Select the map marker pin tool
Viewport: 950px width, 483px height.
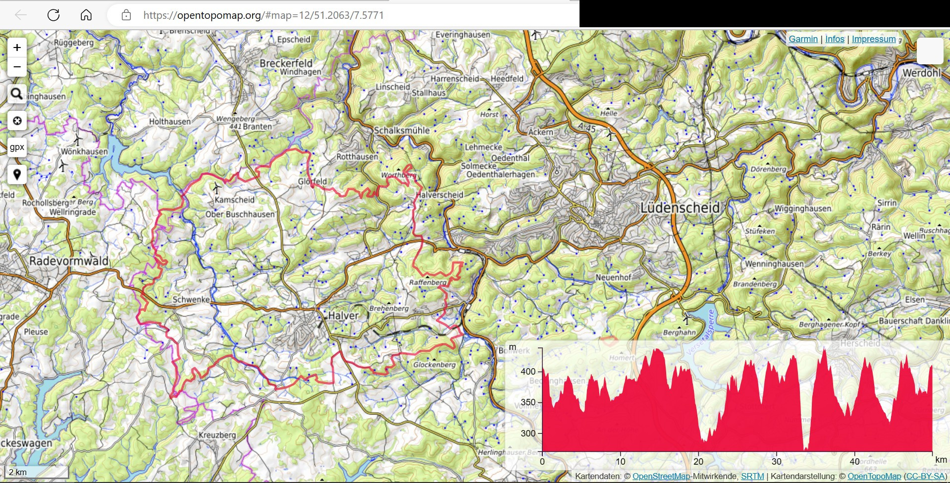[17, 174]
